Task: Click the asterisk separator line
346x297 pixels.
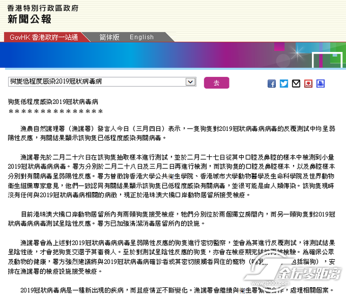Action: 56,111
